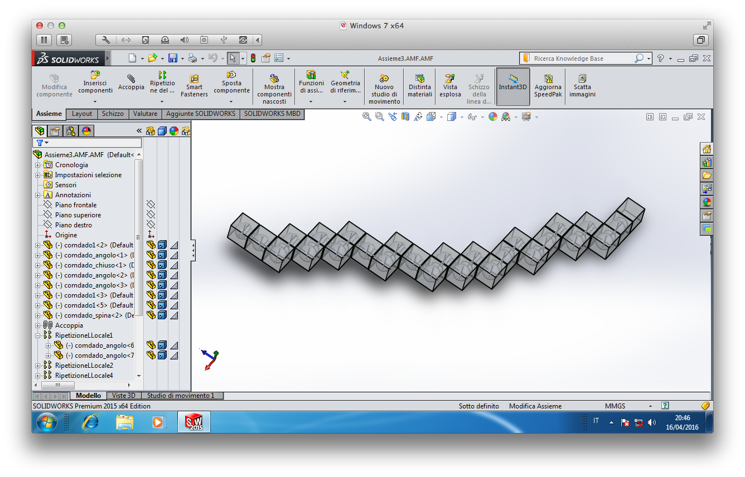Collapse the RipetizioneLLocale1 node

(38, 335)
